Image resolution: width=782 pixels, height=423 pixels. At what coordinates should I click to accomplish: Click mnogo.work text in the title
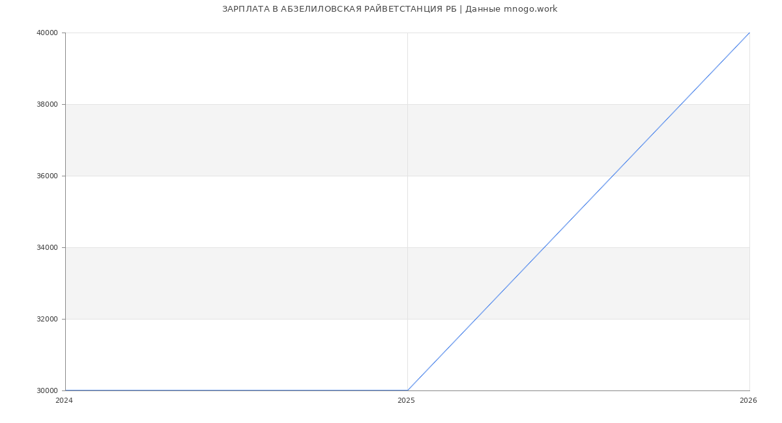coord(530,9)
